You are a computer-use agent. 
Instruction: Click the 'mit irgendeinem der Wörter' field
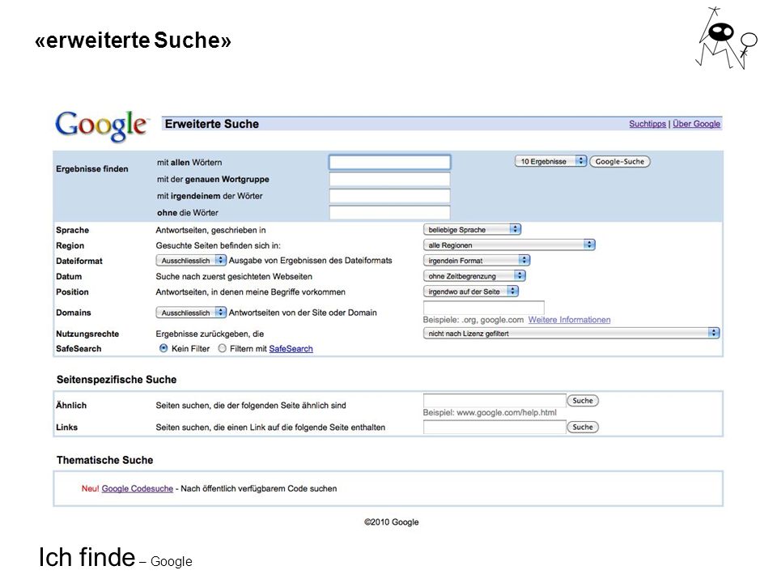tap(389, 196)
